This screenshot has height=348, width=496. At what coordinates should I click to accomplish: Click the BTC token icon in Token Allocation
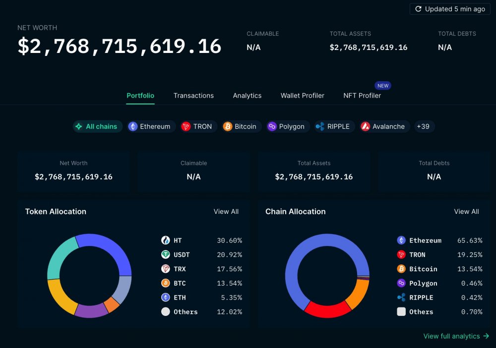[x=166, y=283]
